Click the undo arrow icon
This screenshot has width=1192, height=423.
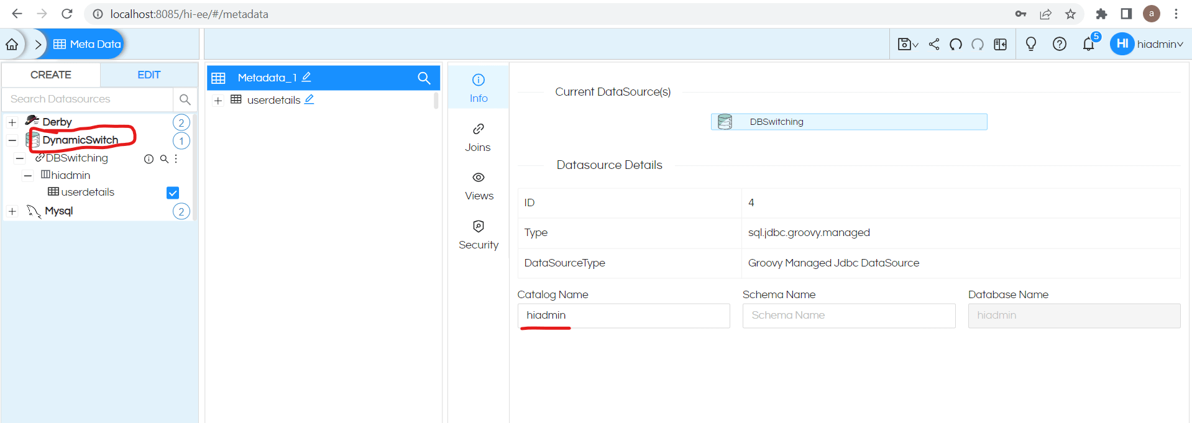(956, 44)
